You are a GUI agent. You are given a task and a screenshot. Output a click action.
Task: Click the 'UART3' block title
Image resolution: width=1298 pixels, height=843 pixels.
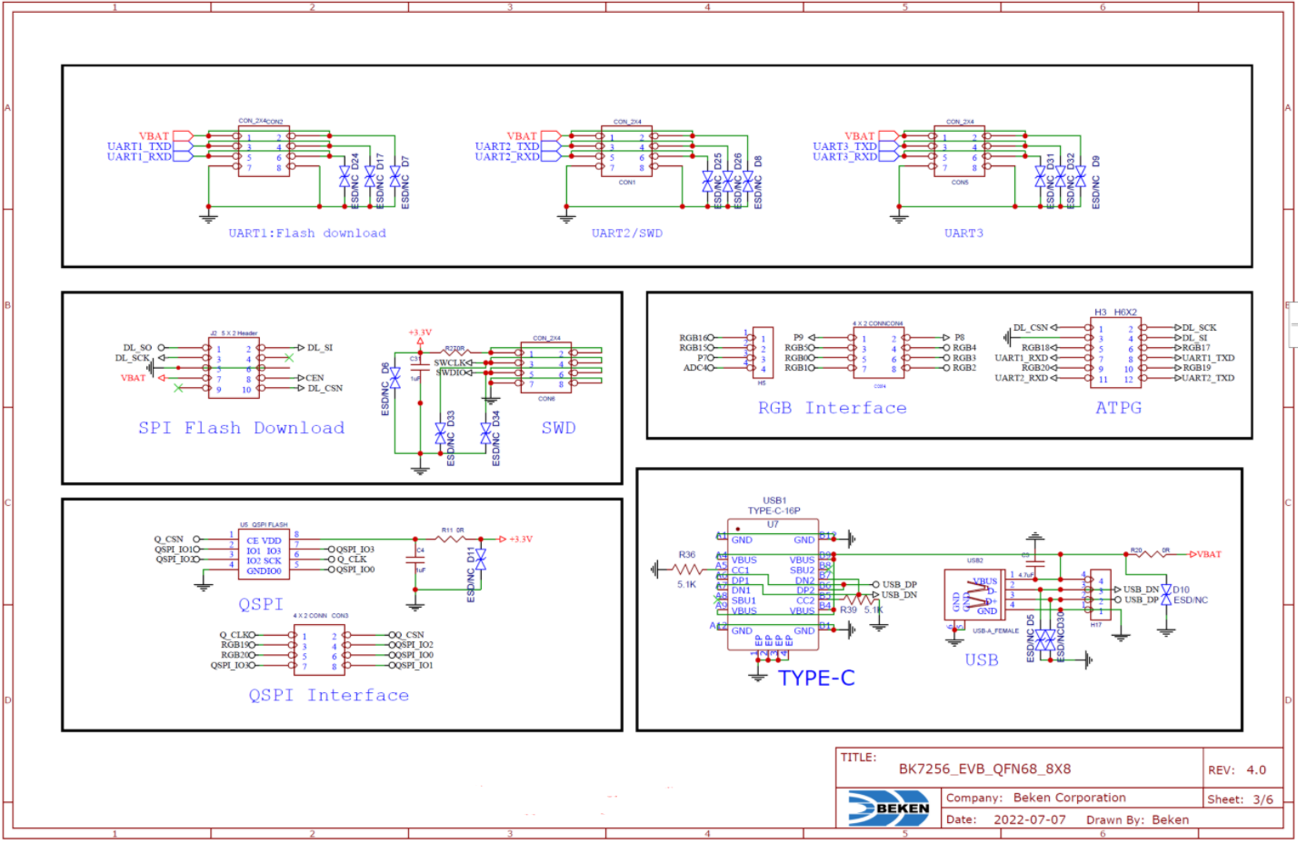[964, 233]
